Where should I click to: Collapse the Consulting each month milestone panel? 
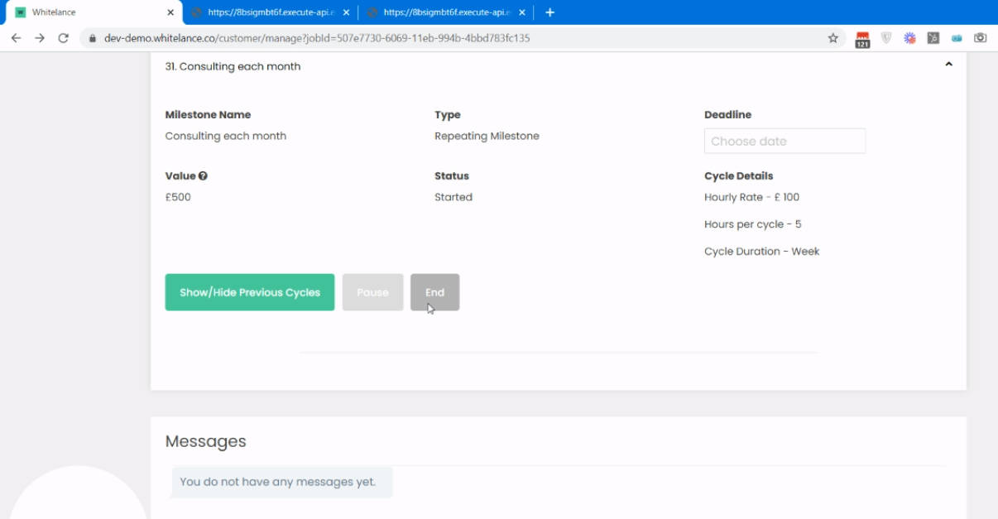[x=948, y=65]
